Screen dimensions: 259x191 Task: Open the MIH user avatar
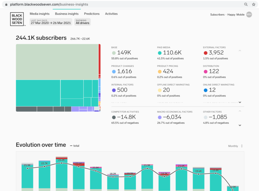click(249, 15)
